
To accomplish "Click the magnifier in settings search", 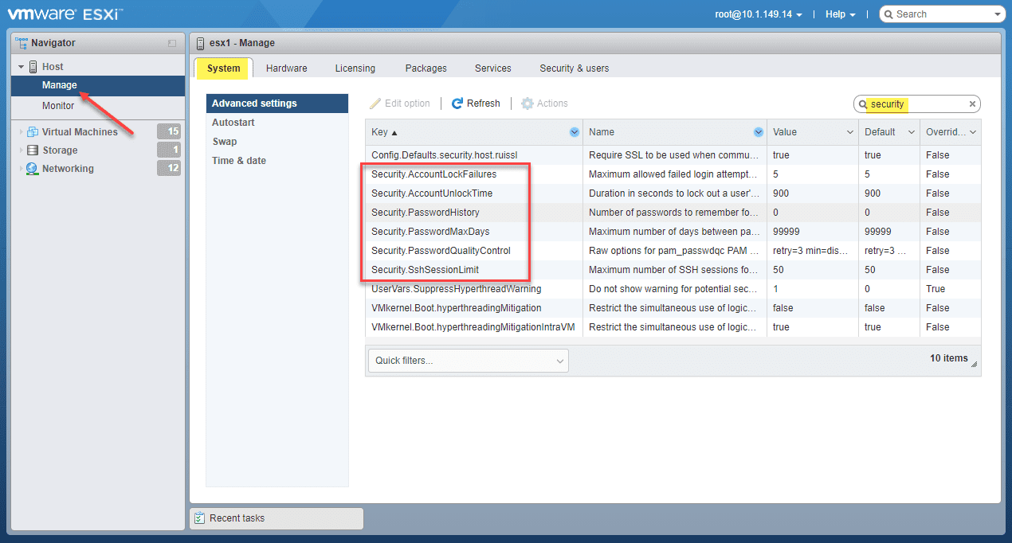I will (x=863, y=104).
